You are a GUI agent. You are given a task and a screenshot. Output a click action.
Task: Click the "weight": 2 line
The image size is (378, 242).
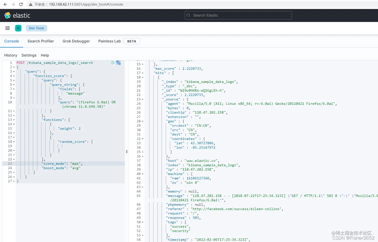point(69,128)
